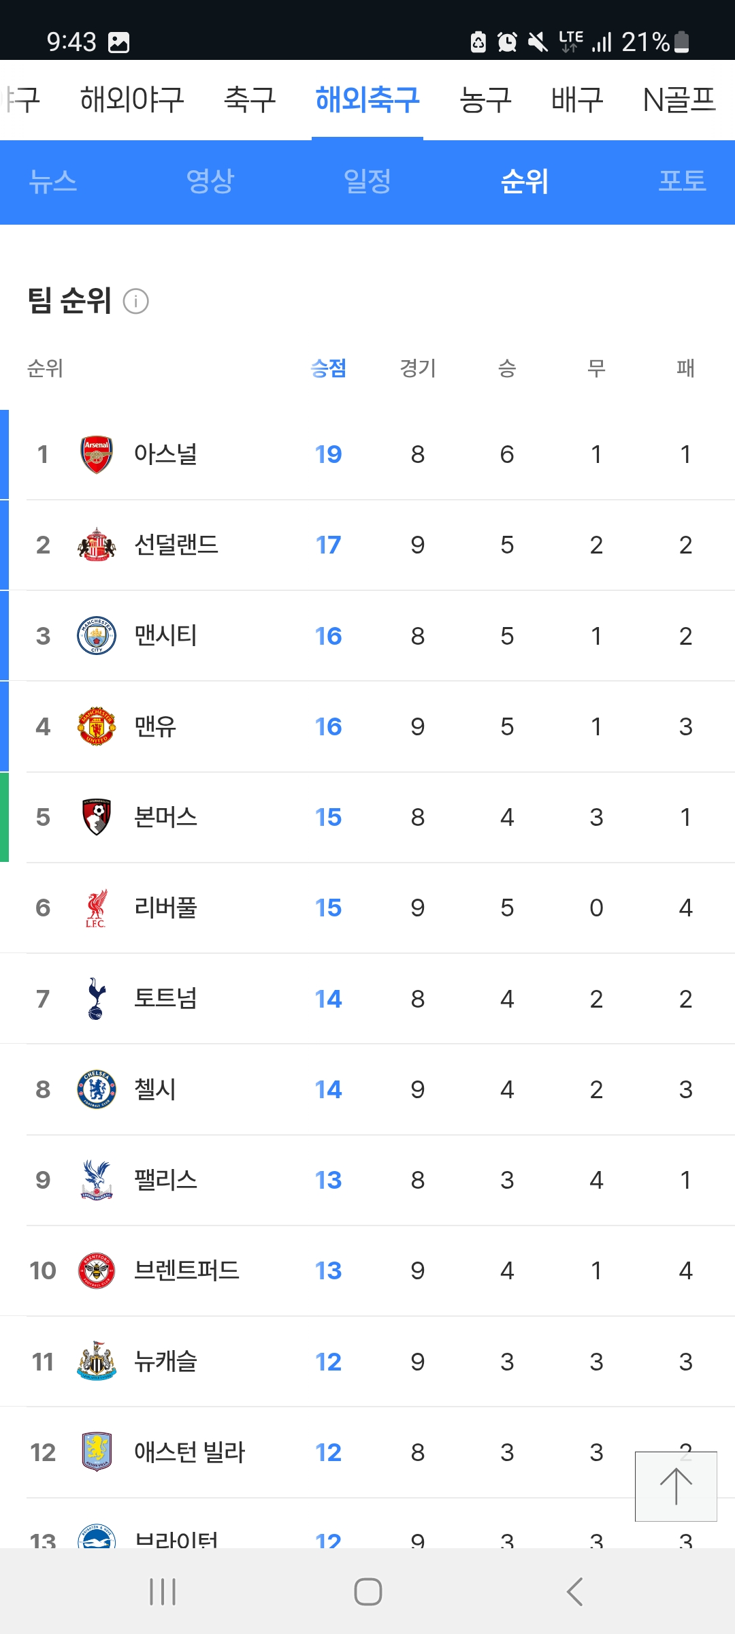Tap the Manchester United crest icon
Image resolution: width=735 pixels, height=1634 pixels.
[x=97, y=726]
